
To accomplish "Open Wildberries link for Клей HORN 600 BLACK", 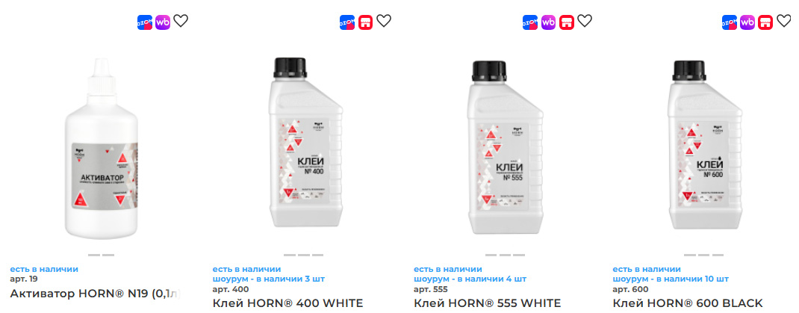I will [x=747, y=22].
